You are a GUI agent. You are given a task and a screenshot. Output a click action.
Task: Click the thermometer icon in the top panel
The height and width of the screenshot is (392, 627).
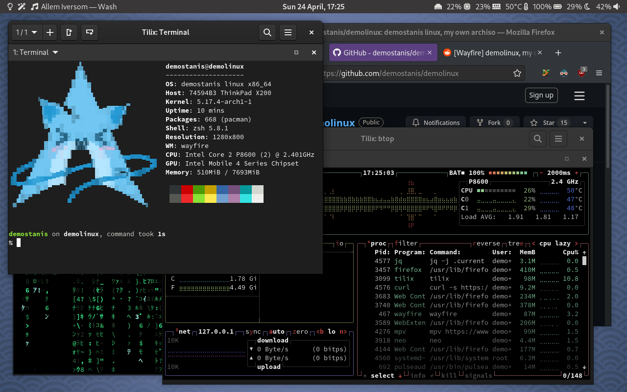pyautogui.click(x=526, y=7)
